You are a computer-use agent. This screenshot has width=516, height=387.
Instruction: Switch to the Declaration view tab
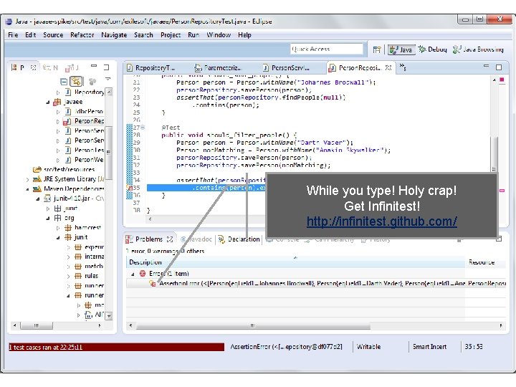coord(239,239)
